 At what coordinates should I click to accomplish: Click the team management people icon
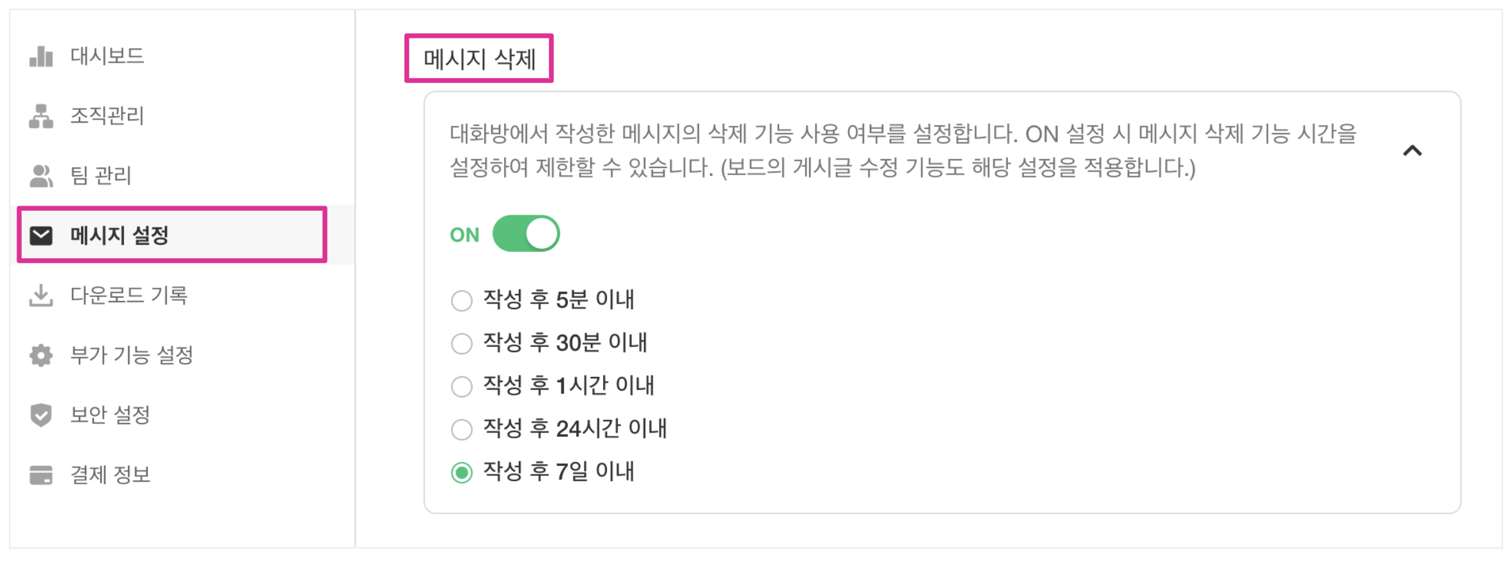[x=41, y=176]
